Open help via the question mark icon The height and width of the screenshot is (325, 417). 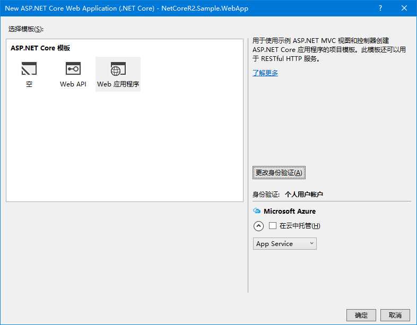pos(380,8)
